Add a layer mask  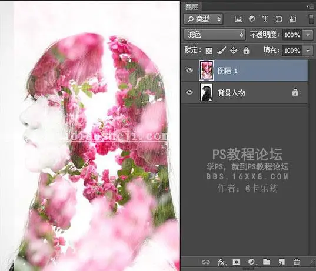coord(237,262)
